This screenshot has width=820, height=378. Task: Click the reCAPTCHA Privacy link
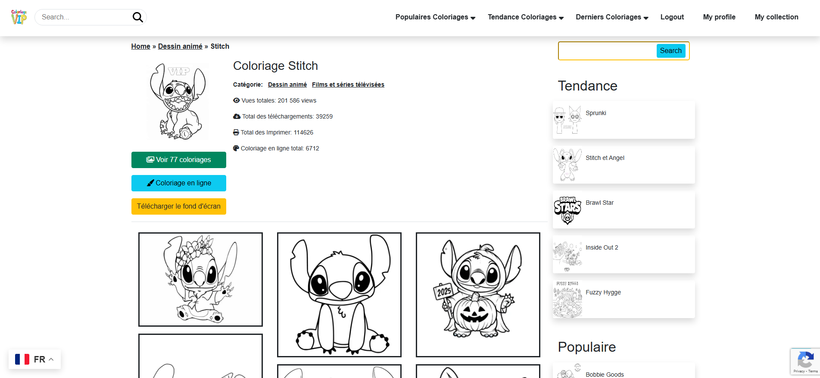point(799,372)
